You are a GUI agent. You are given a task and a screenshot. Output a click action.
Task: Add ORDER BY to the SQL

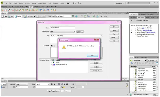96,71
